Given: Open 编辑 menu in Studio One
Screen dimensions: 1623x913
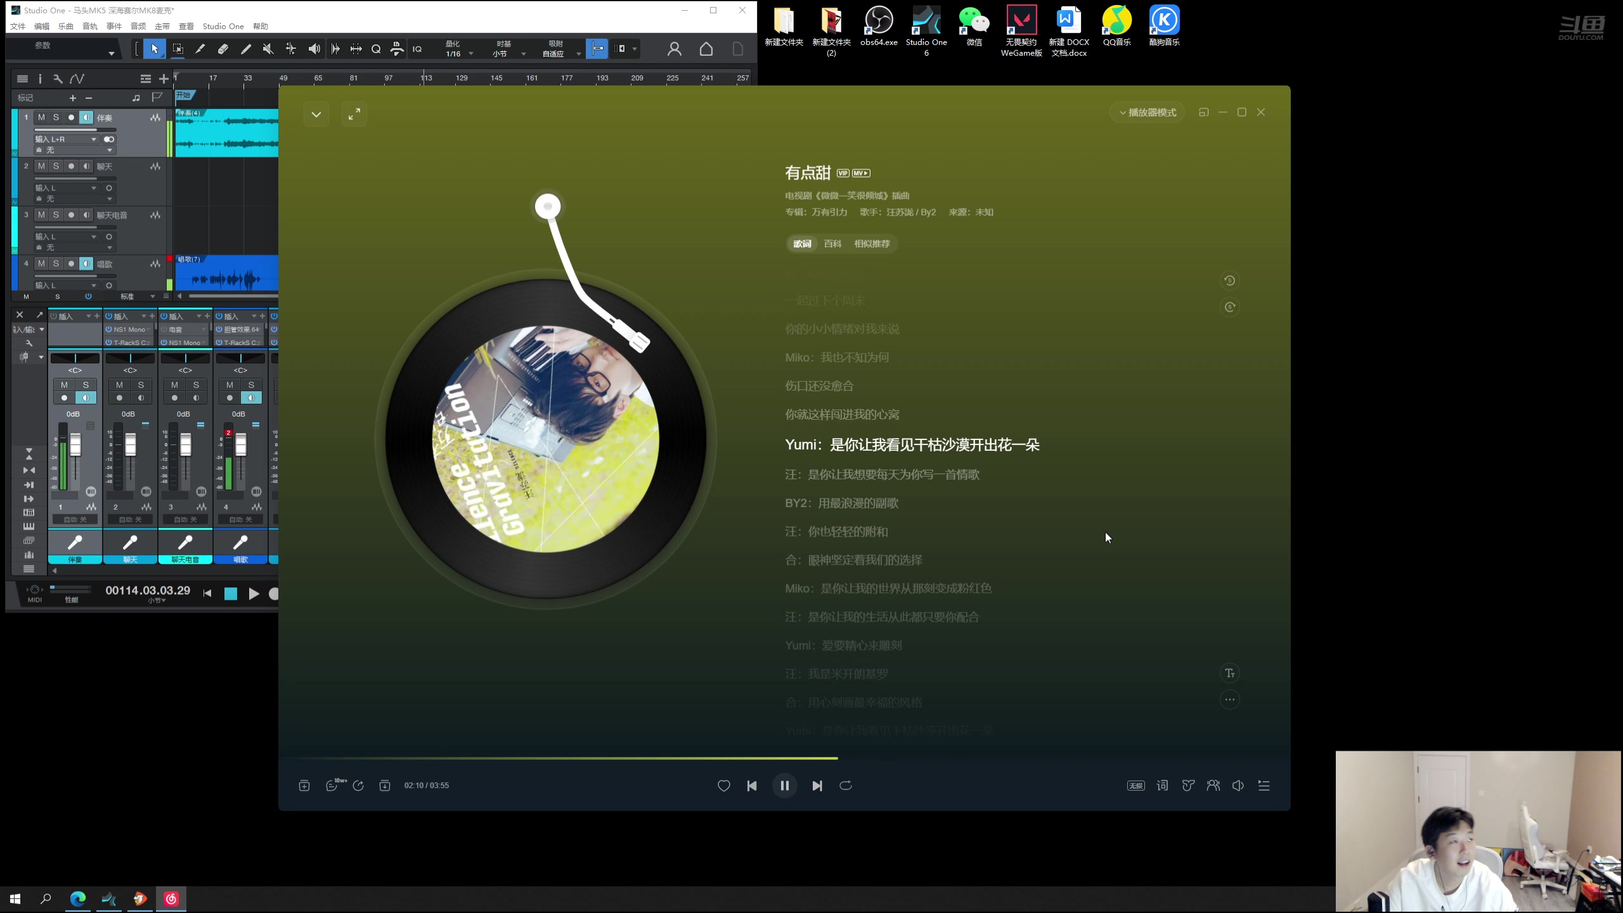Looking at the screenshot, I should point(42,26).
